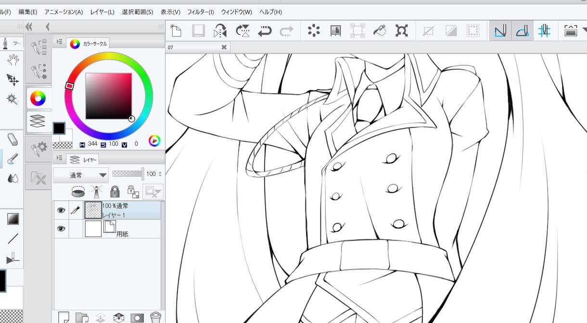Create a new canvas from toolbar

[176, 31]
